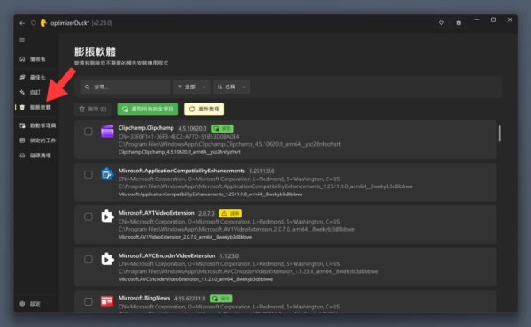Click the app list vertical scrollbar
Screen dimensions: 531x327
(499, 133)
